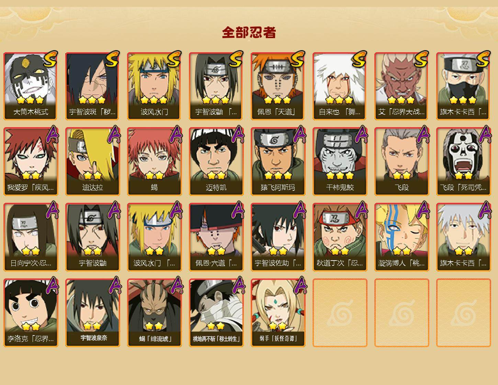Select the 自来也 white-haired ninja card
498x385 pixels.
click(340, 86)
